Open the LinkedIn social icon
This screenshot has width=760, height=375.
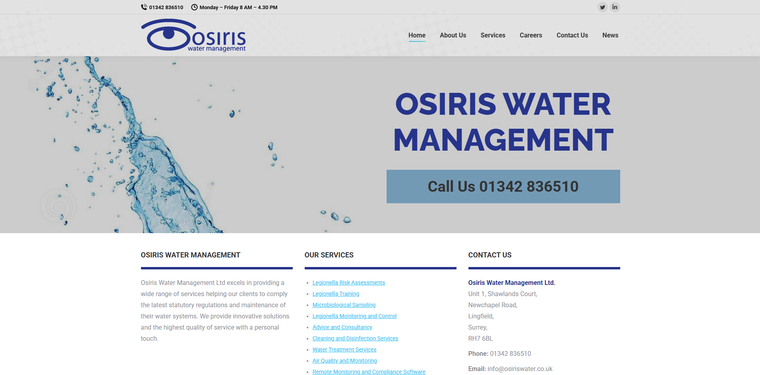click(x=615, y=7)
